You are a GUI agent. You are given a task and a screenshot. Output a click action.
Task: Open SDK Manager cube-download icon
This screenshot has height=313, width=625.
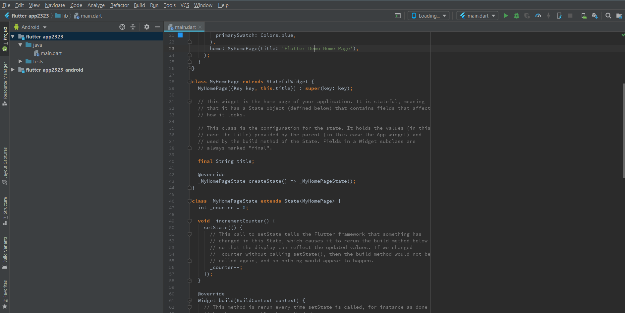coord(595,16)
